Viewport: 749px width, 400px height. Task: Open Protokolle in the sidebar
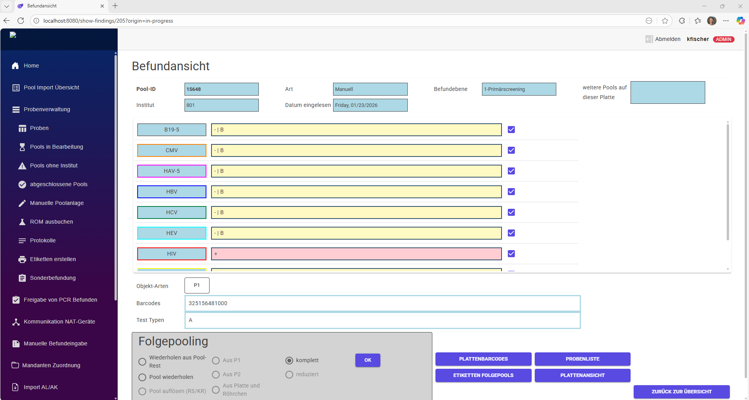pyautogui.click(x=43, y=240)
